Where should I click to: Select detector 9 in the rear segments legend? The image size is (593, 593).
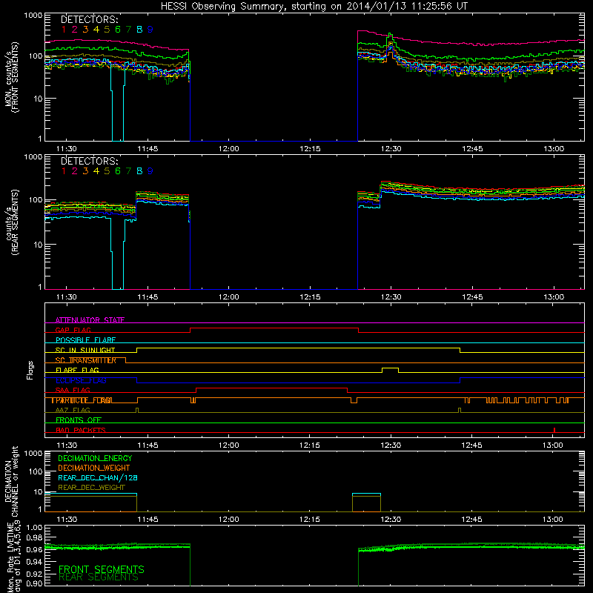click(x=150, y=171)
